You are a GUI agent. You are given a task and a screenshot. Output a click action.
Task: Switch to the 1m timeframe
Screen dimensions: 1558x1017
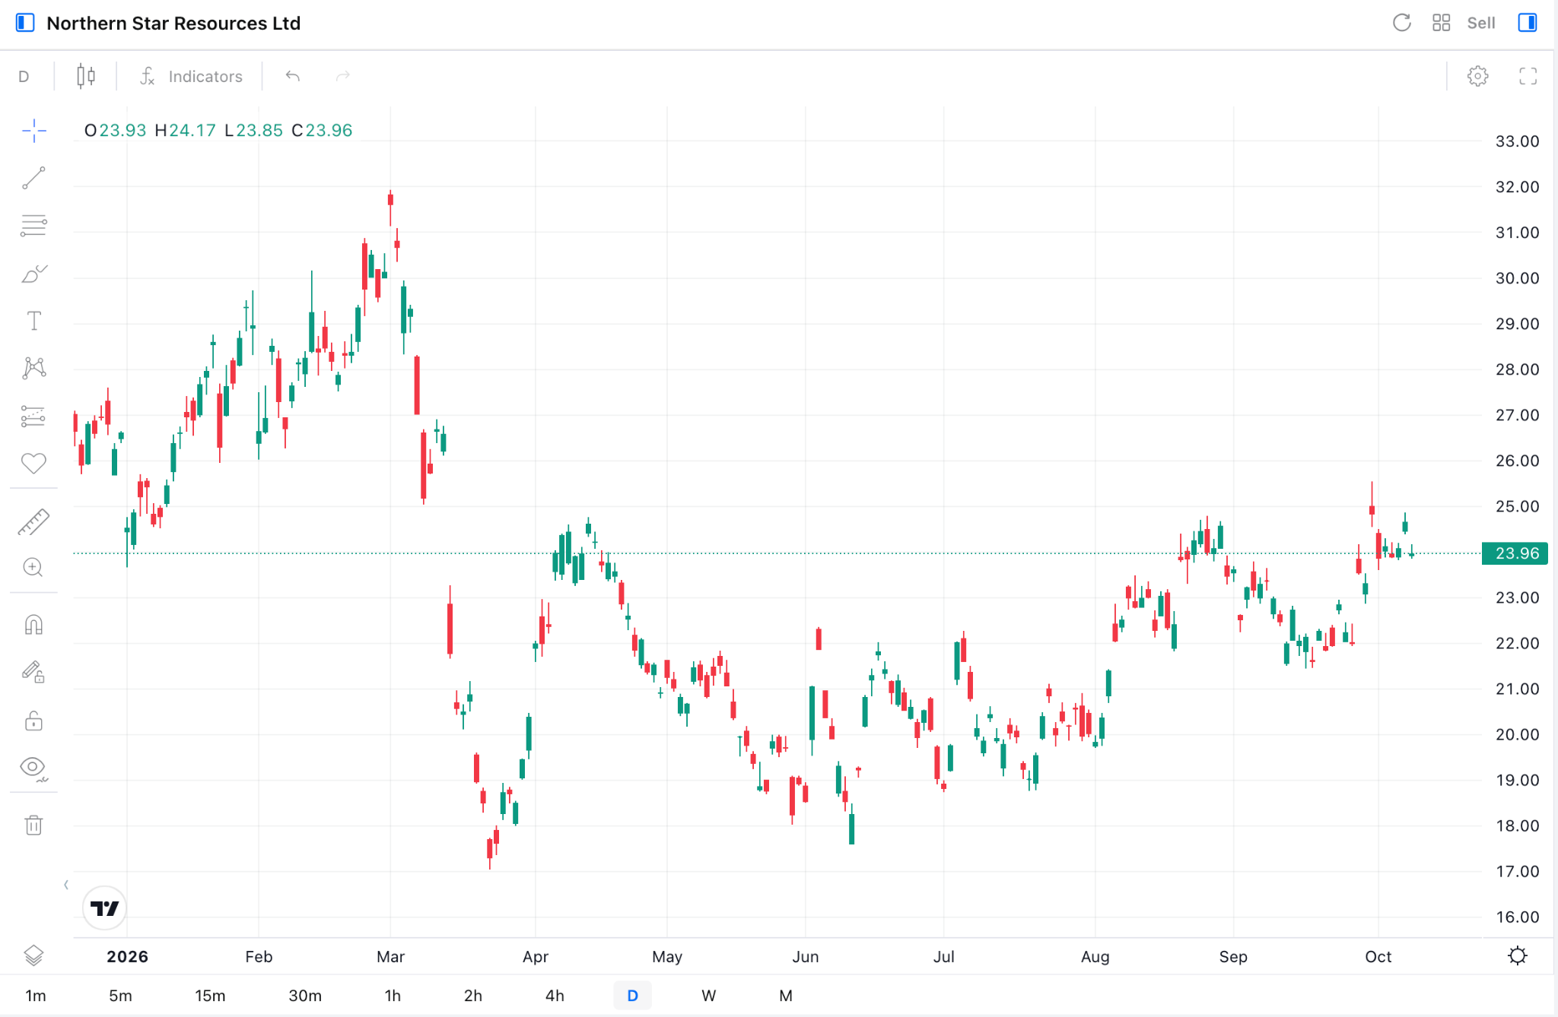36,996
